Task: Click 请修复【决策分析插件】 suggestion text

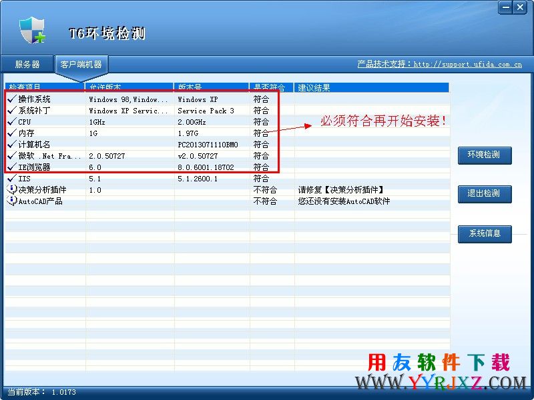Action: click(x=341, y=189)
